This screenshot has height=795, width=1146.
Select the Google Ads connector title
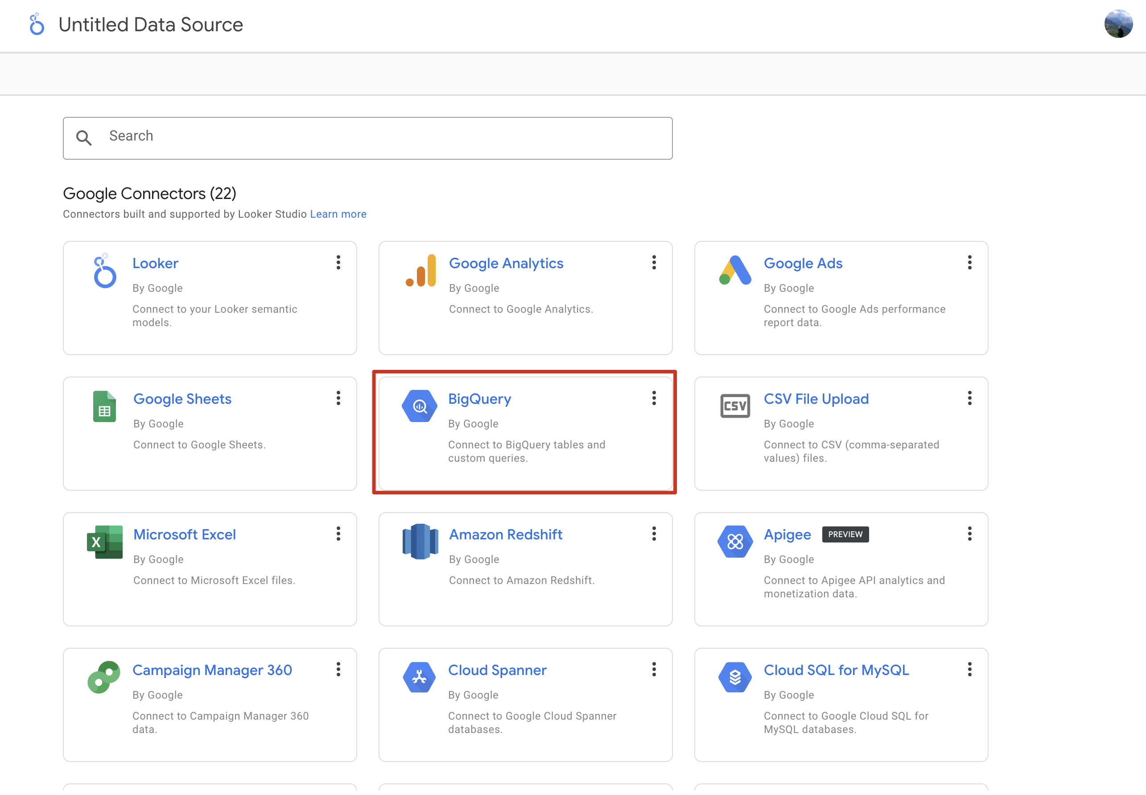(x=803, y=264)
